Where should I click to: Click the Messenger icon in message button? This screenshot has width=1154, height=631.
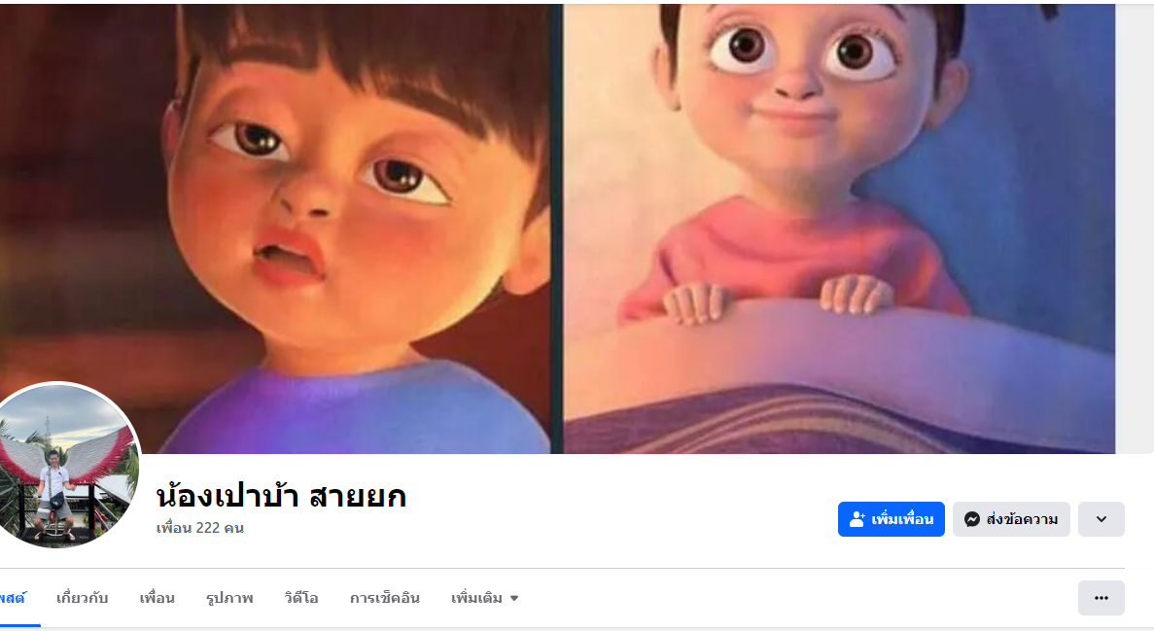[x=971, y=519]
